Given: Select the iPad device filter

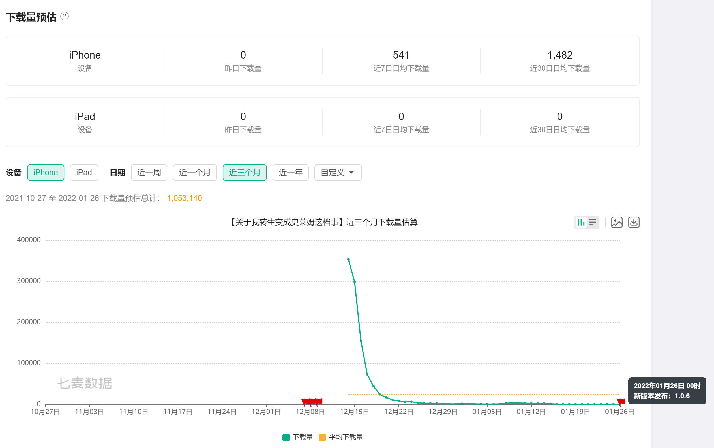Looking at the screenshot, I should [x=84, y=173].
